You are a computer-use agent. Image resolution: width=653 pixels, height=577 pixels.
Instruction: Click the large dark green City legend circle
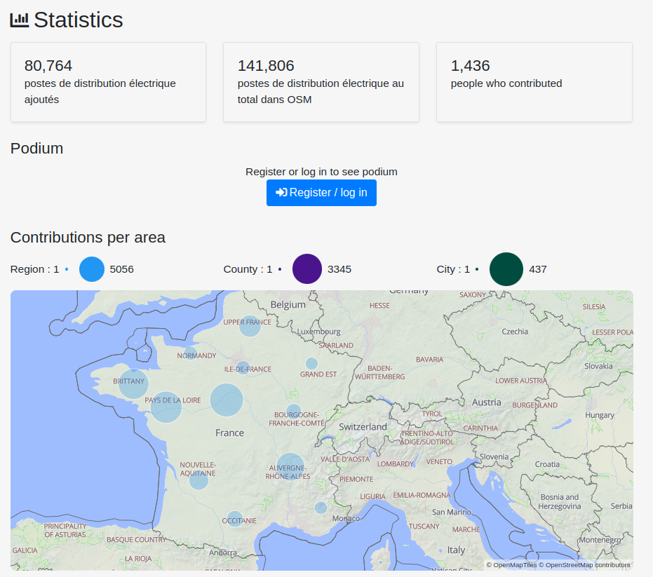506,269
